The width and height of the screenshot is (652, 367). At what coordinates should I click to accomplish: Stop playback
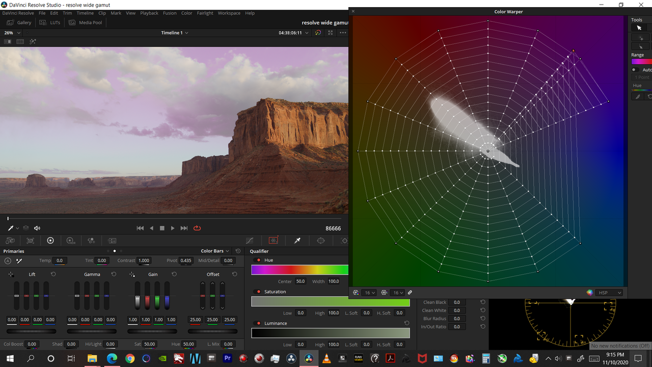(x=162, y=228)
